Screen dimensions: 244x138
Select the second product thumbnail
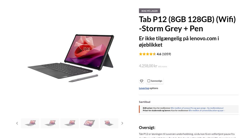pyautogui.click(x=50, y=123)
